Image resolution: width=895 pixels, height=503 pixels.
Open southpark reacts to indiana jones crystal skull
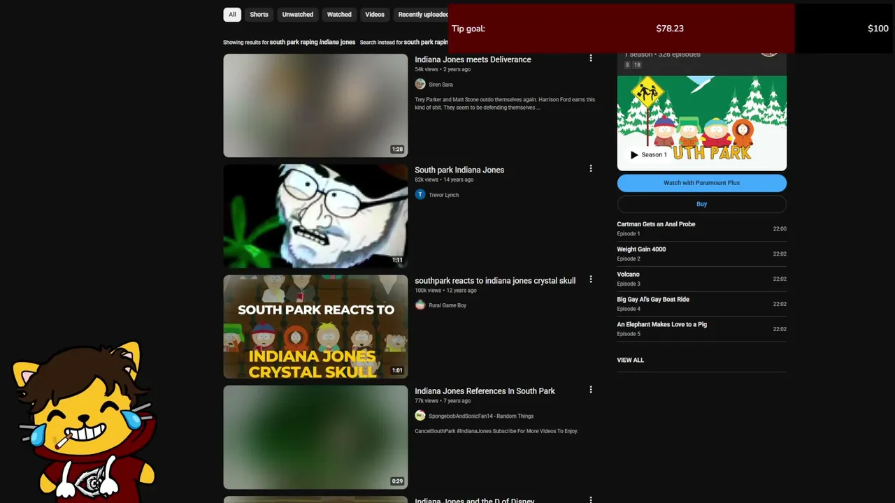pyautogui.click(x=495, y=281)
